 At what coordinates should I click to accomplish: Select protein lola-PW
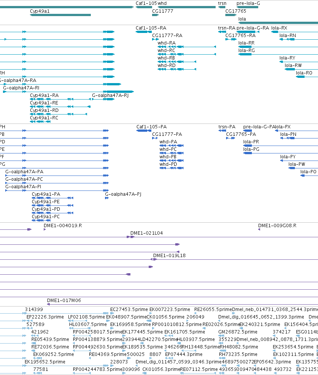click(x=297, y=164)
